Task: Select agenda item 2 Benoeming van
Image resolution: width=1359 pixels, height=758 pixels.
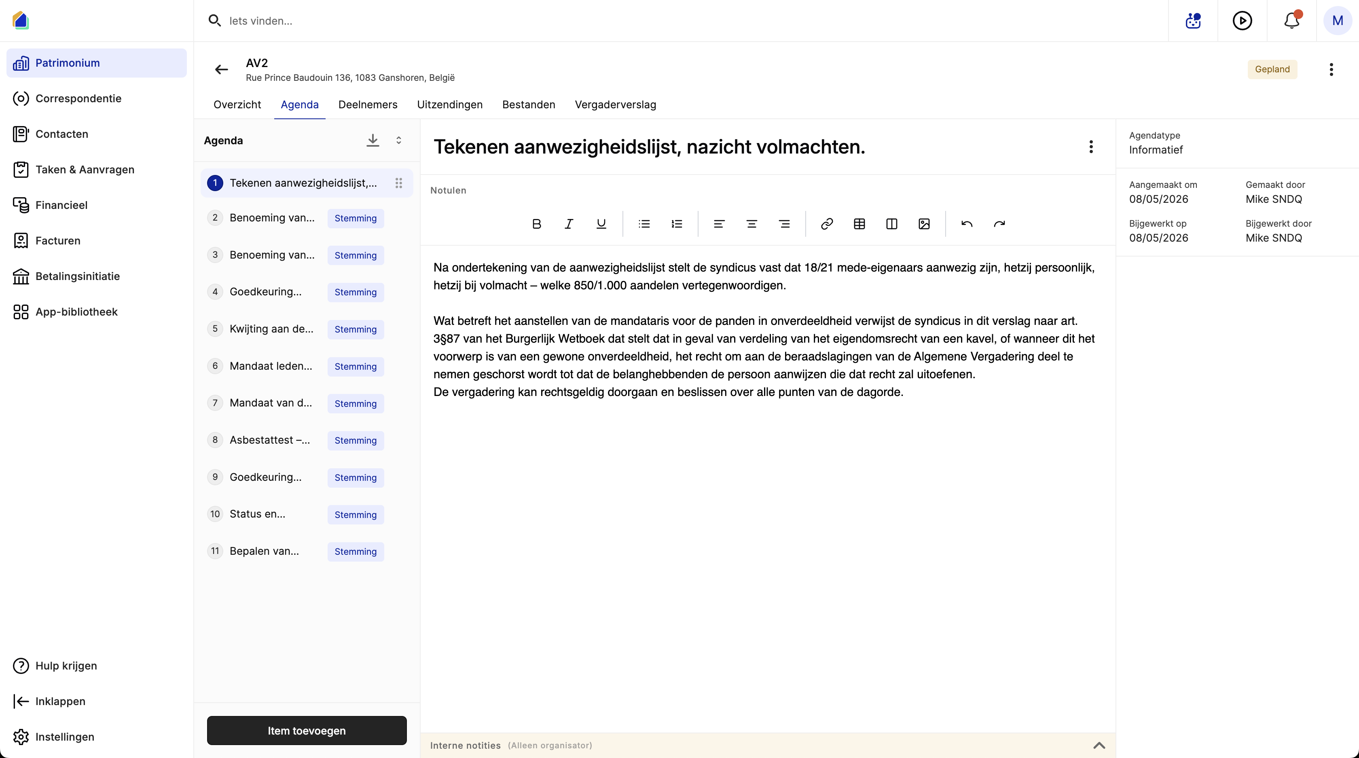Action: pyautogui.click(x=307, y=218)
